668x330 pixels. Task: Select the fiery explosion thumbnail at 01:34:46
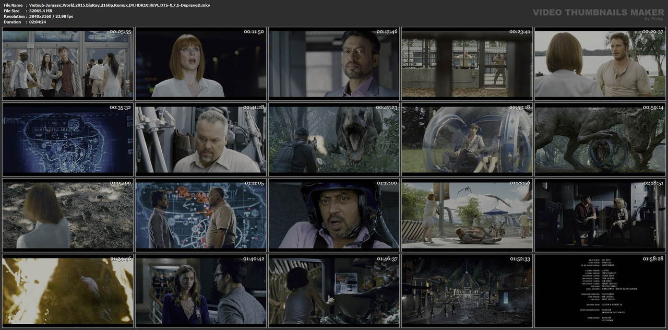[x=68, y=291]
